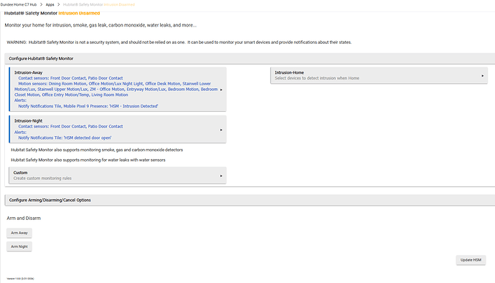Click the WARNING notice text

click(179, 42)
